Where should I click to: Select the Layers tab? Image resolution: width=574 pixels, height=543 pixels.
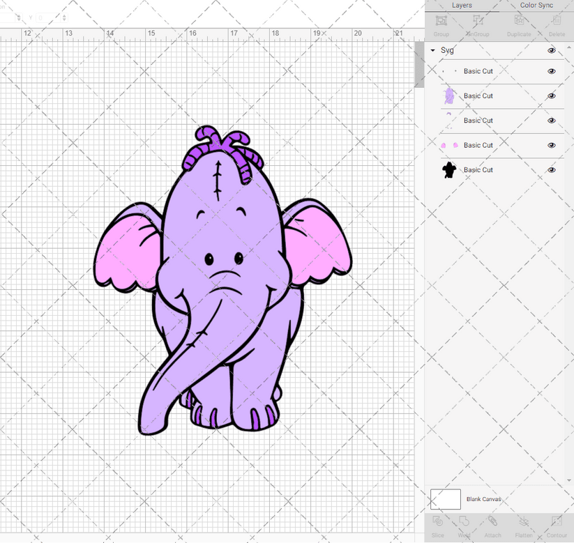click(x=462, y=5)
